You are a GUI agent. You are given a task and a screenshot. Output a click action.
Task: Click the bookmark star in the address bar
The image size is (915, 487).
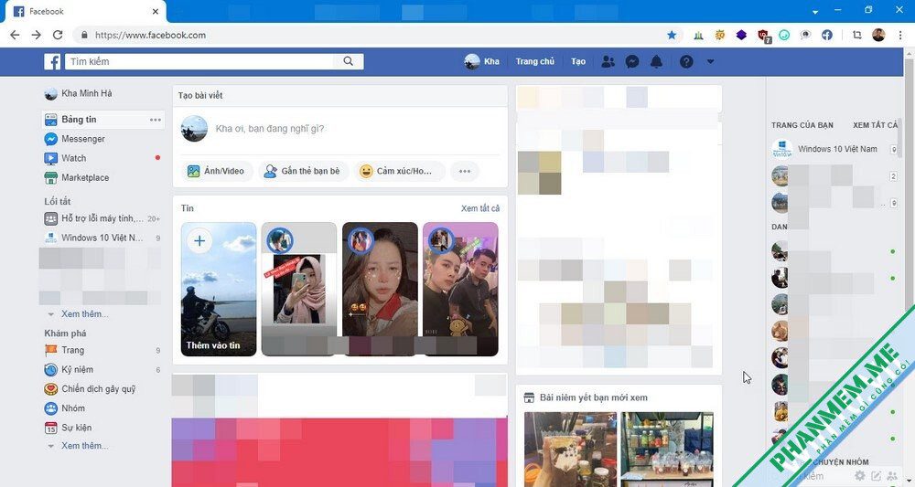point(672,35)
